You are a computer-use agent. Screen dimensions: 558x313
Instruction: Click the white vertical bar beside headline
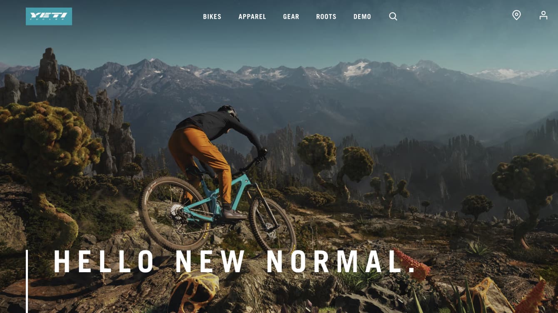pos(27,281)
